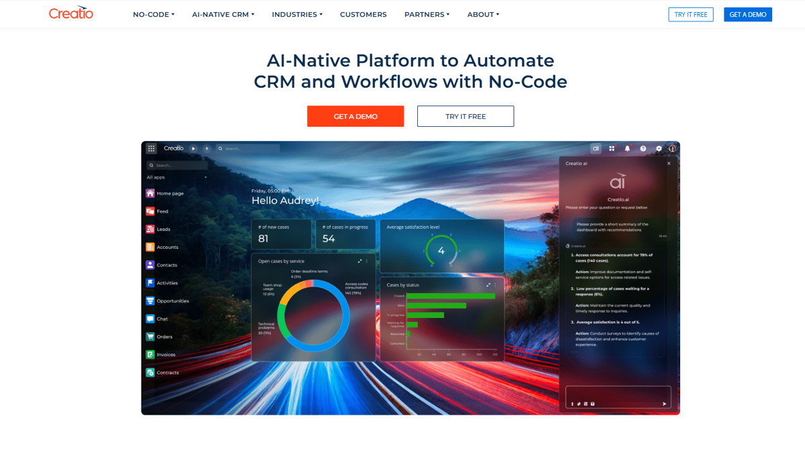The image size is (805, 465).
Task: Expand the All apps dropdown
Action: click(163, 177)
